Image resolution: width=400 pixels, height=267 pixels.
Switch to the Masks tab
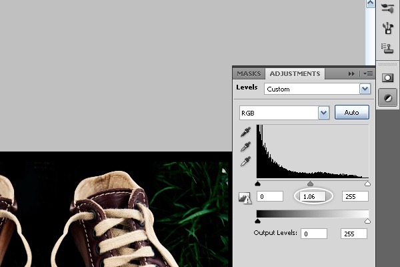click(x=249, y=73)
